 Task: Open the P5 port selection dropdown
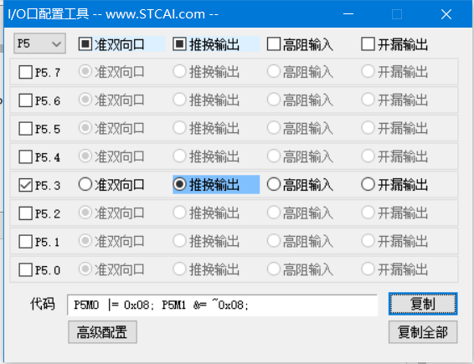pyautogui.click(x=39, y=44)
